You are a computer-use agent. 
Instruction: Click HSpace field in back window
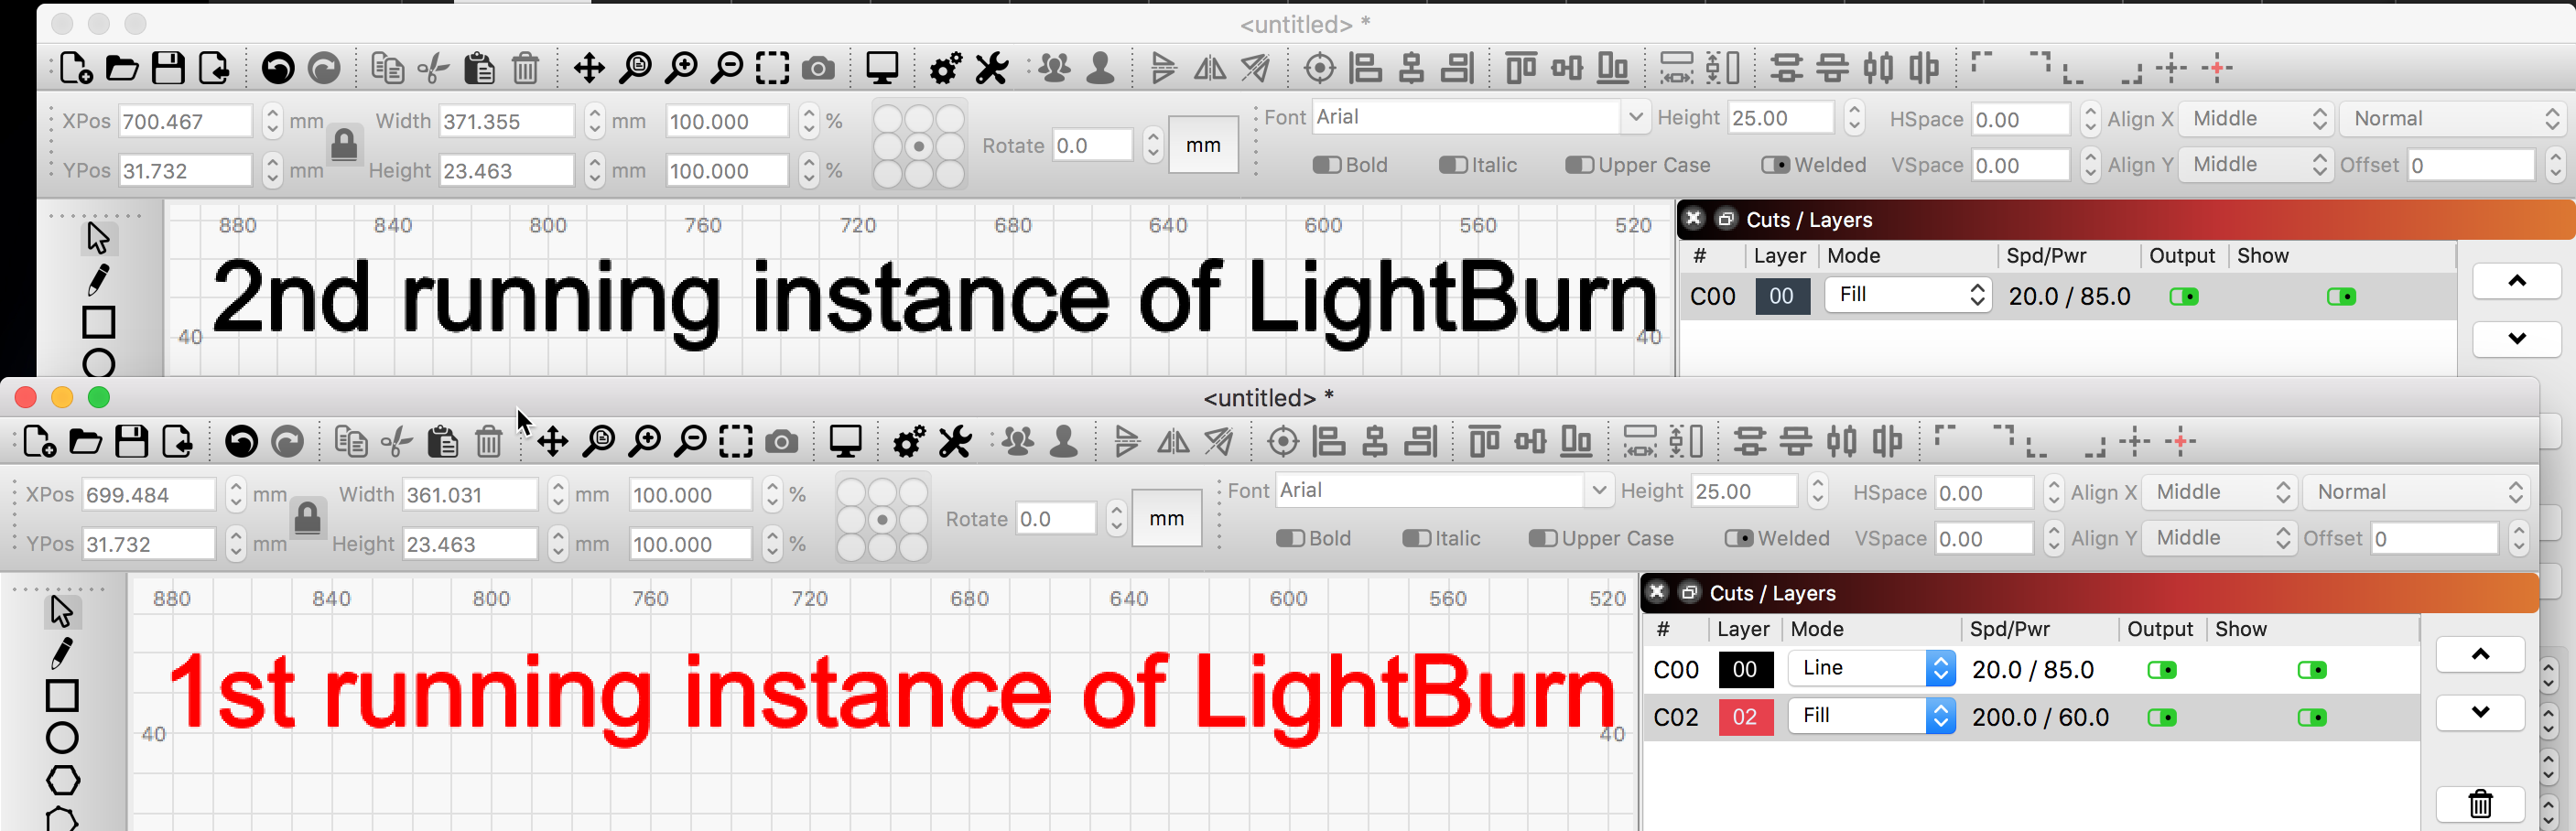click(2020, 120)
